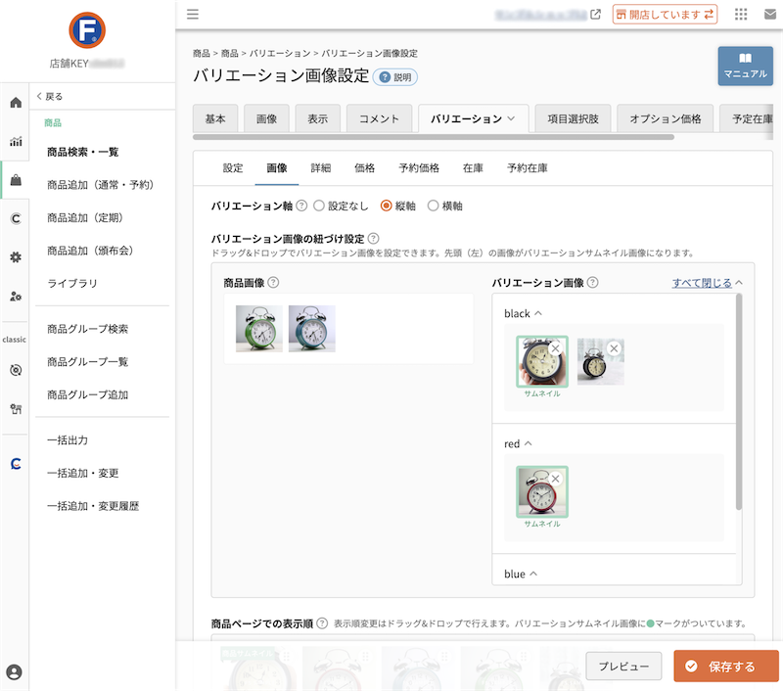Viewport: 783px width, 691px height.
Task: Click 保存する button
Action: [726, 666]
